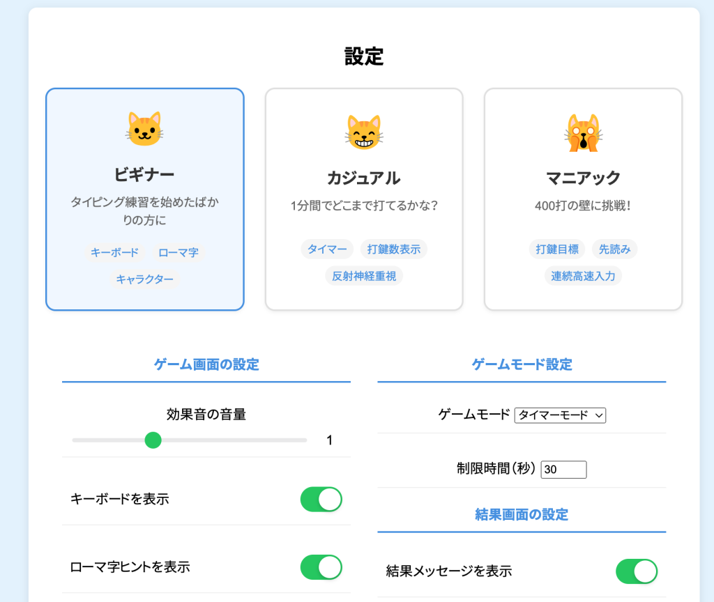Click the 連続高速入力 tag chip
Image resolution: width=714 pixels, height=602 pixels.
(x=583, y=276)
